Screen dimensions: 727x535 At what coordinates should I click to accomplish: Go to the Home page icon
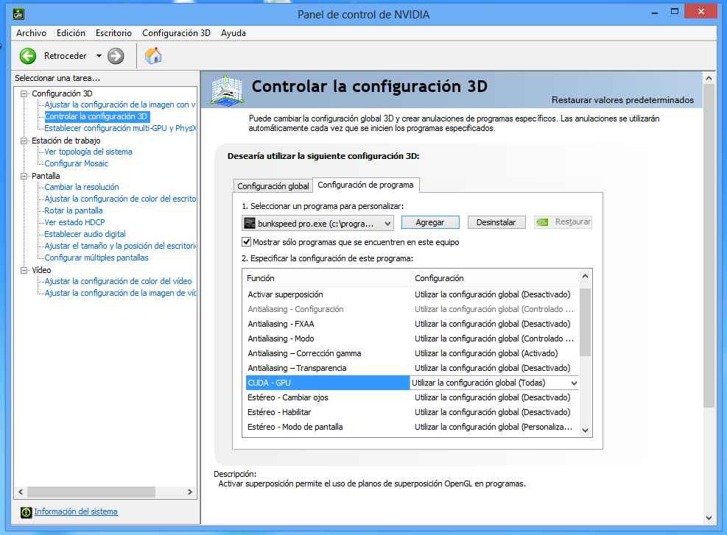153,56
